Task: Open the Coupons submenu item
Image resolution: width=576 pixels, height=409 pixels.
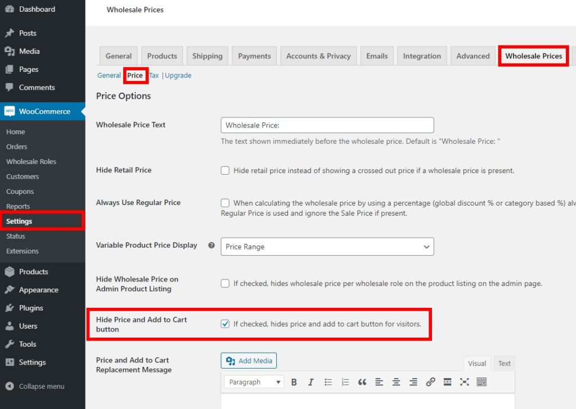Action: 20,192
